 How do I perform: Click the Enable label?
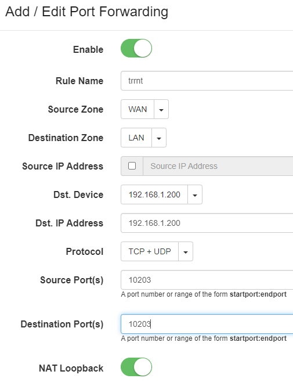click(x=88, y=49)
